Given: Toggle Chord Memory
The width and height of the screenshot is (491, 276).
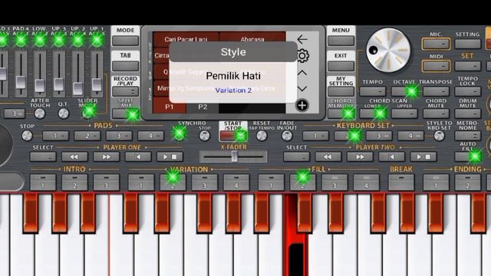Looking at the screenshot, I should coord(341,113).
